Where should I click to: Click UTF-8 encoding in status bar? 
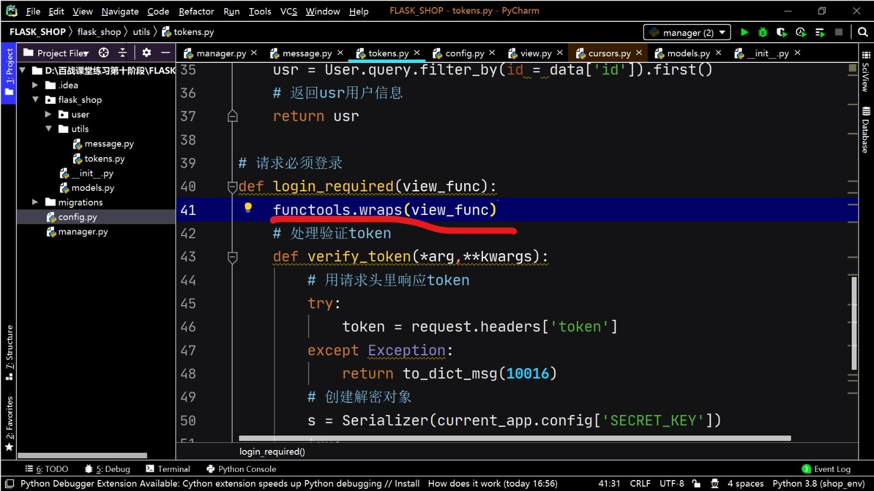[671, 483]
